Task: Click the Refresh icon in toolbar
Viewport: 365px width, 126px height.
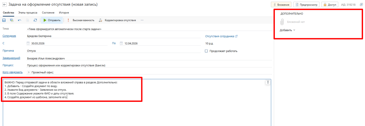Action: (x=35, y=20)
